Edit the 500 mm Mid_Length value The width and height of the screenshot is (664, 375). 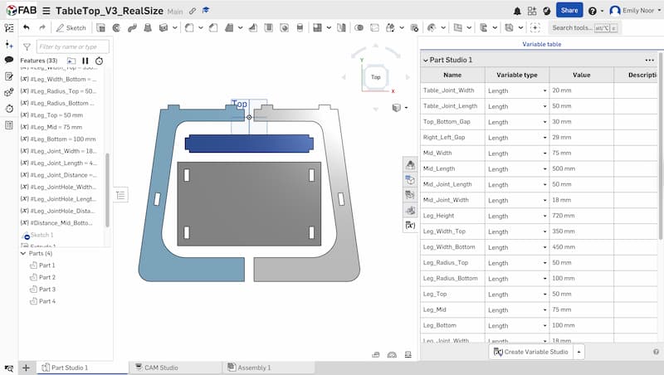click(x=582, y=169)
